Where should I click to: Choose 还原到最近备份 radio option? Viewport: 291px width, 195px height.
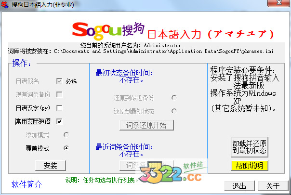(174, 98)
